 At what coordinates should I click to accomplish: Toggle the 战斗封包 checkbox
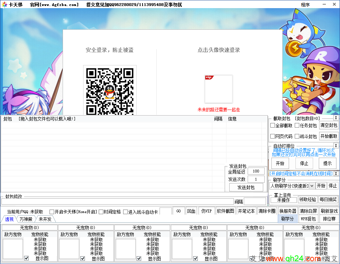point(297,136)
